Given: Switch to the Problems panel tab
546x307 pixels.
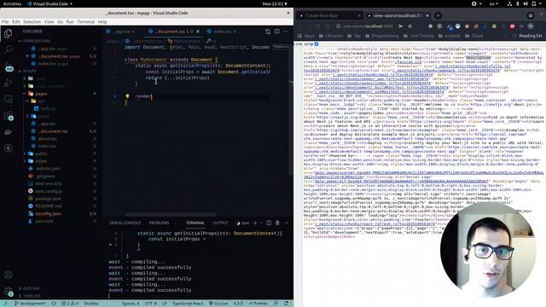Looking at the screenshot, I should (159, 223).
